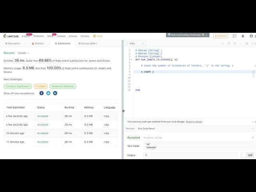Click the Output field showing 3
The height and width of the screenshot is (192, 256).
191,155
